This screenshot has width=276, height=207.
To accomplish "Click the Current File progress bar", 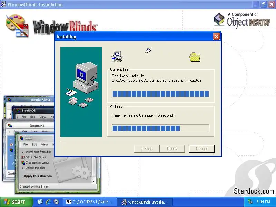I will click(x=160, y=93).
